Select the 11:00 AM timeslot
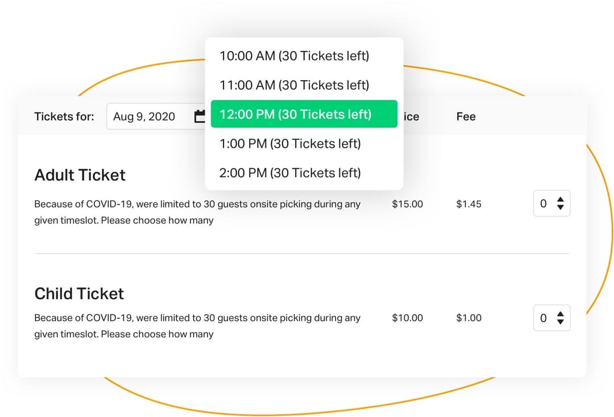The width and height of the screenshot is (614, 417). click(294, 85)
